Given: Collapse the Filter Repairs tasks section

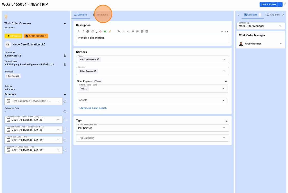Looking at the screenshot, I should click(226, 81).
